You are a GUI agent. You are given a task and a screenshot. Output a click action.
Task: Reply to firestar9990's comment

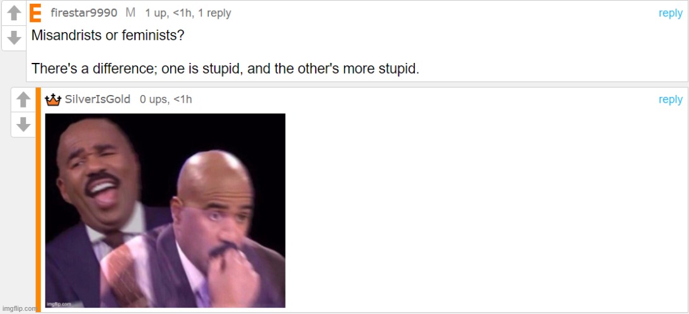(670, 13)
